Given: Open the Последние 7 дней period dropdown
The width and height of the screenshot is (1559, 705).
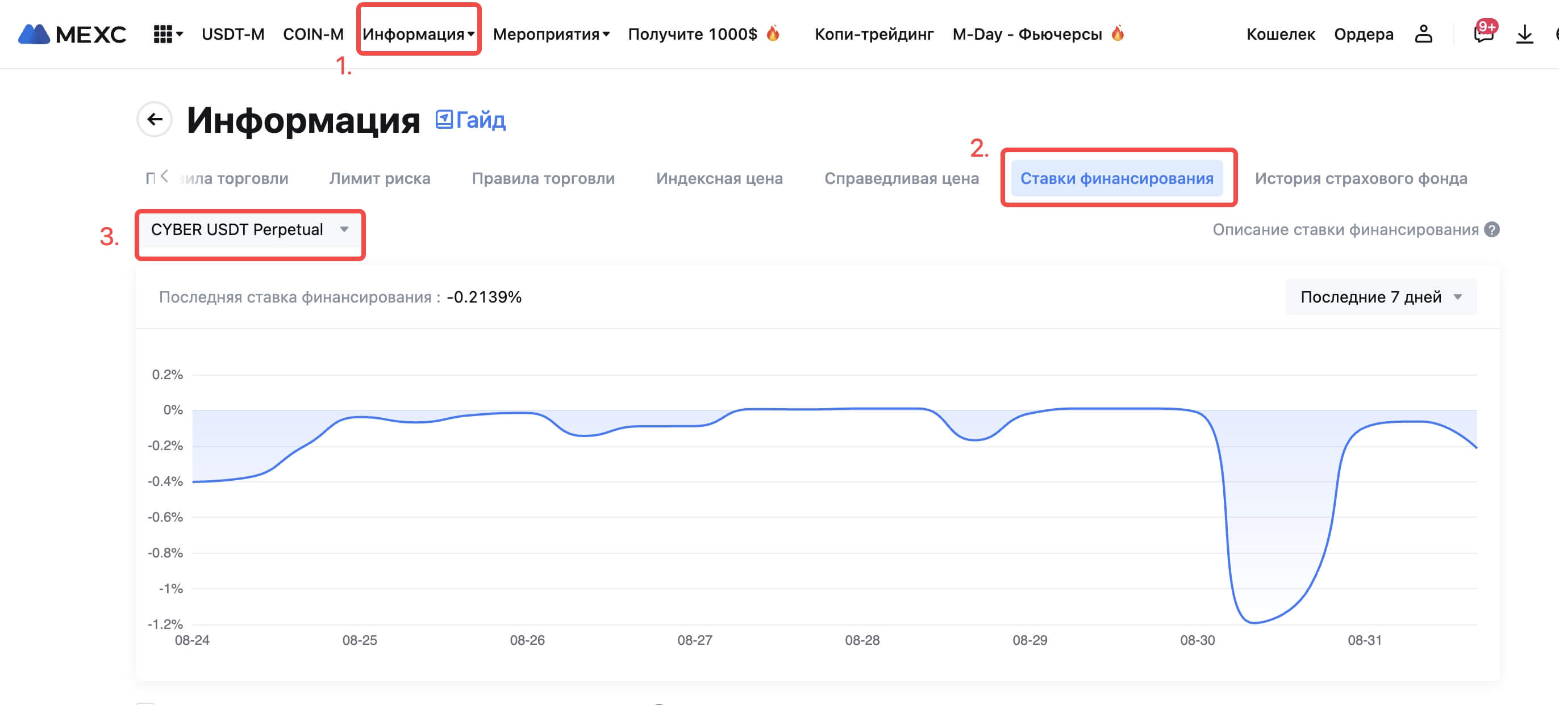Looking at the screenshot, I should [1381, 297].
